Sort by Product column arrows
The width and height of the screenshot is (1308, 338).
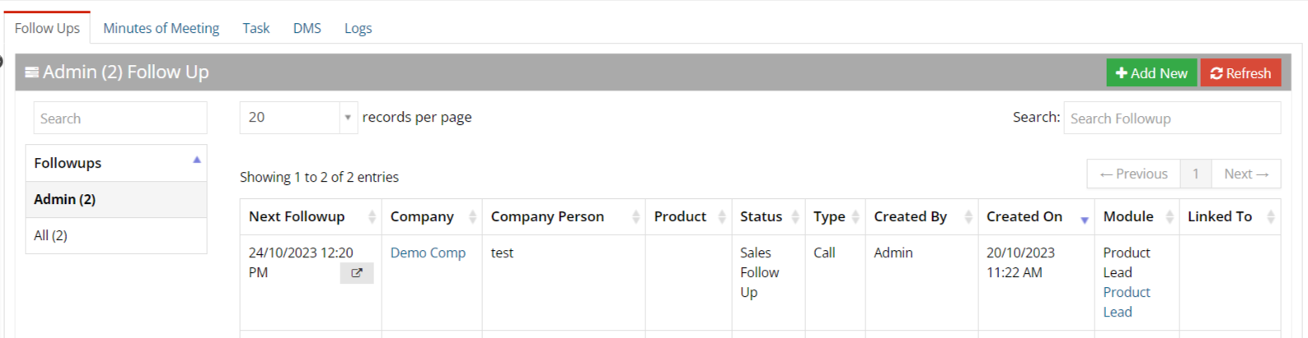pyautogui.click(x=722, y=216)
